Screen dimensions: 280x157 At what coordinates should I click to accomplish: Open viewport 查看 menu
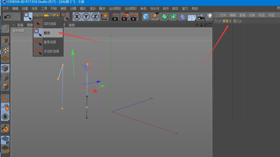pos(20,25)
